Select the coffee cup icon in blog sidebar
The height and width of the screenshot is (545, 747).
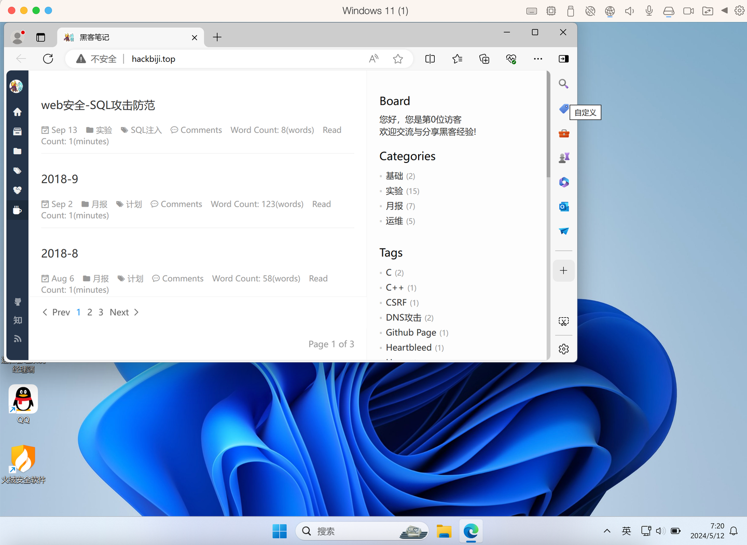coord(17,210)
